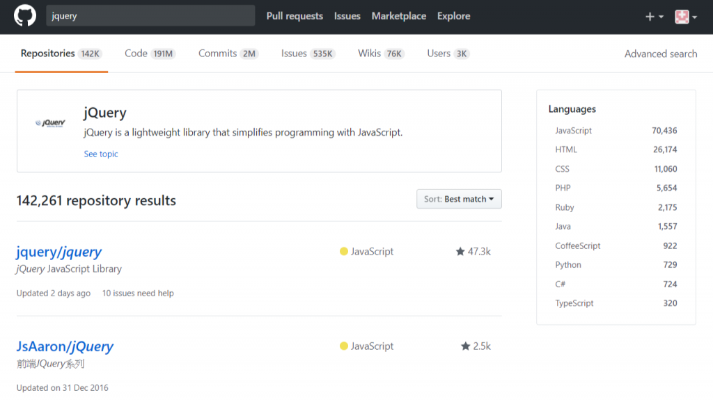Click the See topic link
The image size is (713, 402).
[x=101, y=154]
